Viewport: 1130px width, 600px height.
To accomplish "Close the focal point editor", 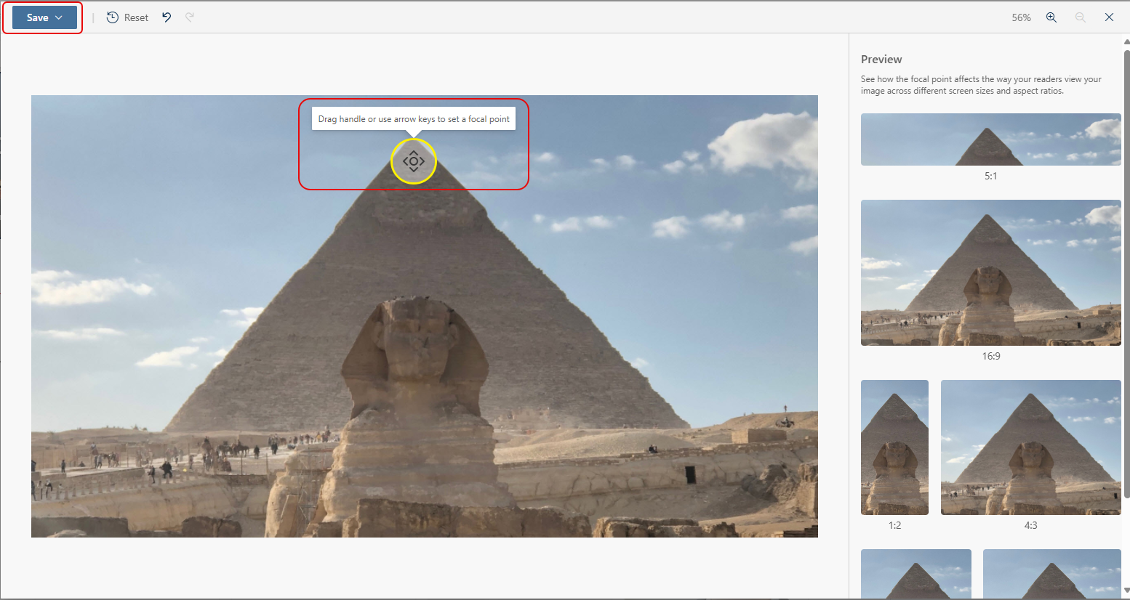I will (1109, 17).
